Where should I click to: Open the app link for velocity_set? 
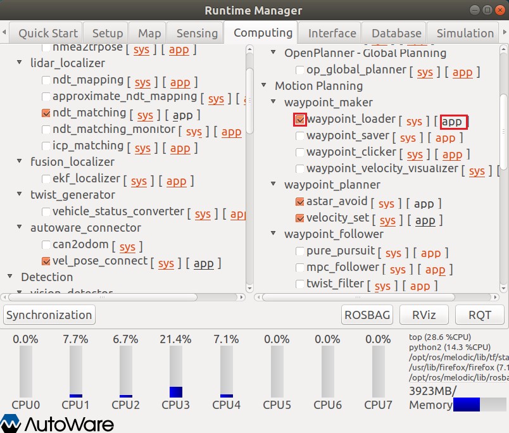click(x=425, y=221)
